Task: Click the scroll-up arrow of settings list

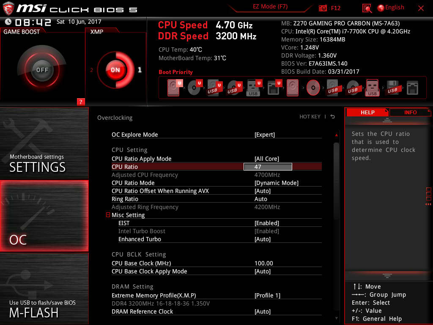Action: 336,135
